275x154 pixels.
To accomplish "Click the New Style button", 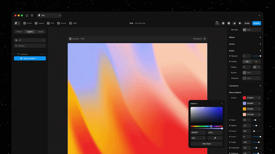I will click(x=207, y=144).
